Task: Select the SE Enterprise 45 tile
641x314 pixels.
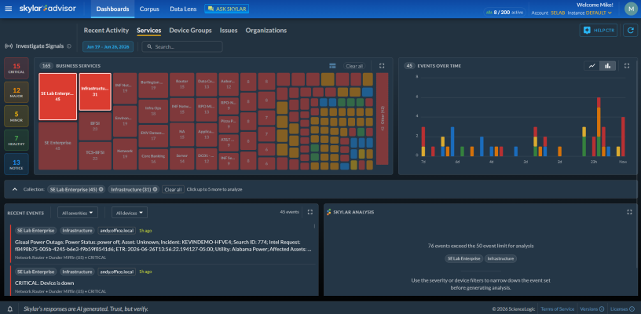Action: click(57, 145)
